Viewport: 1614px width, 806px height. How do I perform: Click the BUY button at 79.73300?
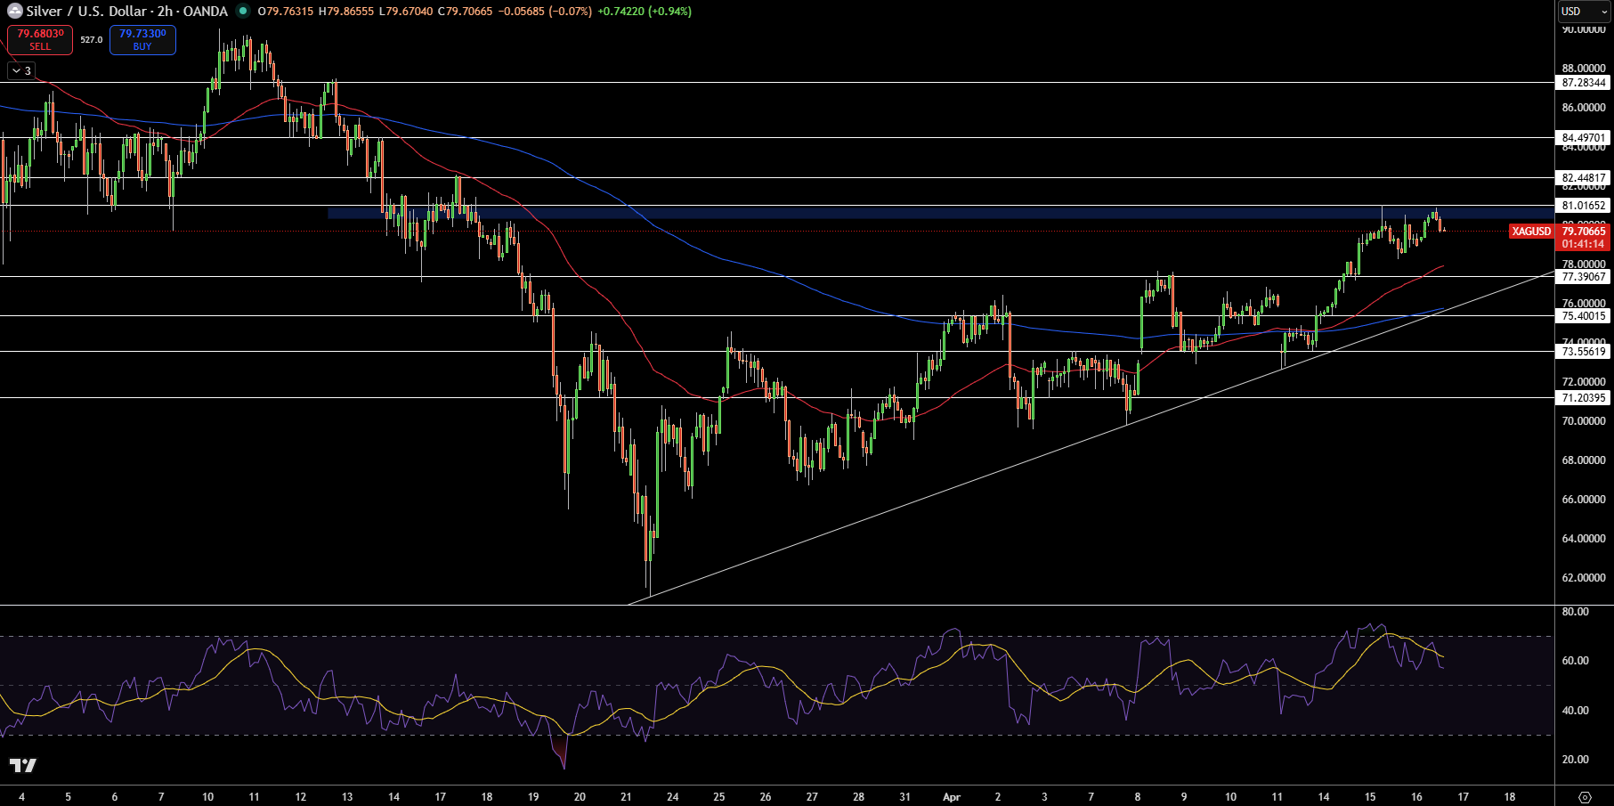[x=142, y=40]
